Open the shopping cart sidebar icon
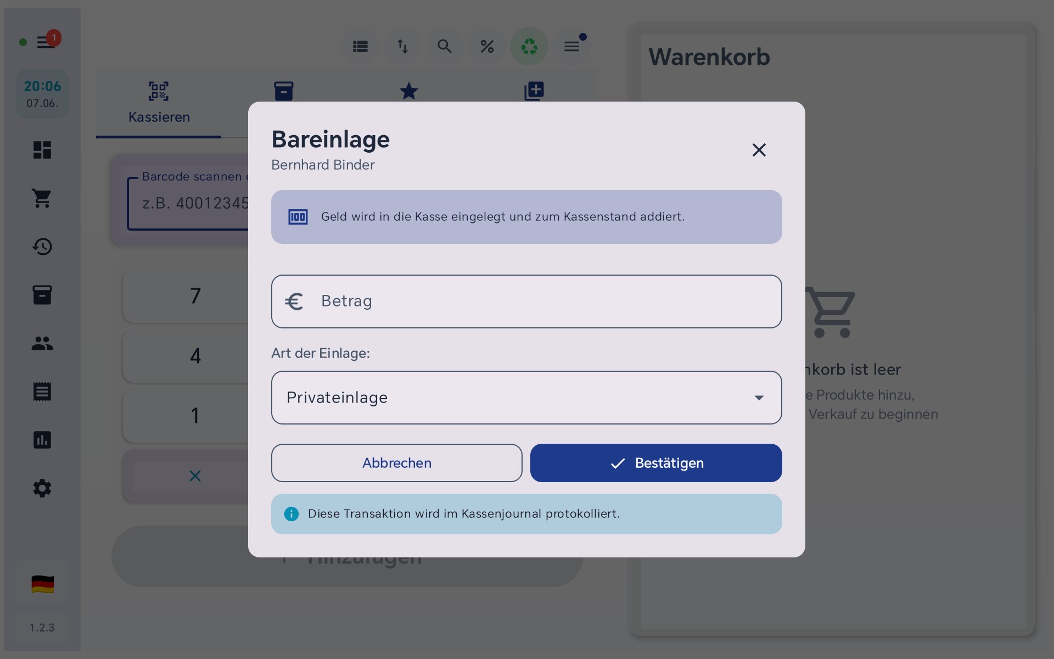 42,198
